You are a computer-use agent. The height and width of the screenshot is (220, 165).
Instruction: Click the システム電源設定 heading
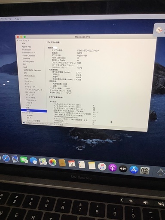click(56, 97)
